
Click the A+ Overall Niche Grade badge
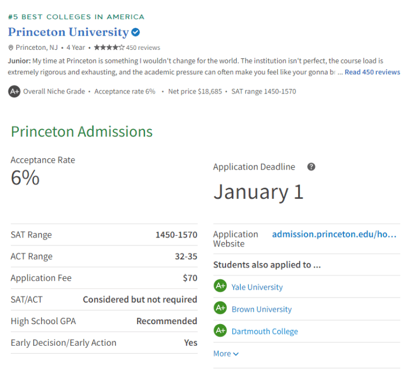tap(14, 91)
